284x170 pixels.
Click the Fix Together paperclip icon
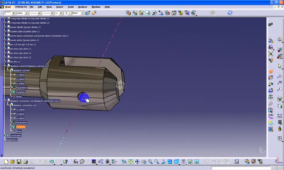pos(271,103)
